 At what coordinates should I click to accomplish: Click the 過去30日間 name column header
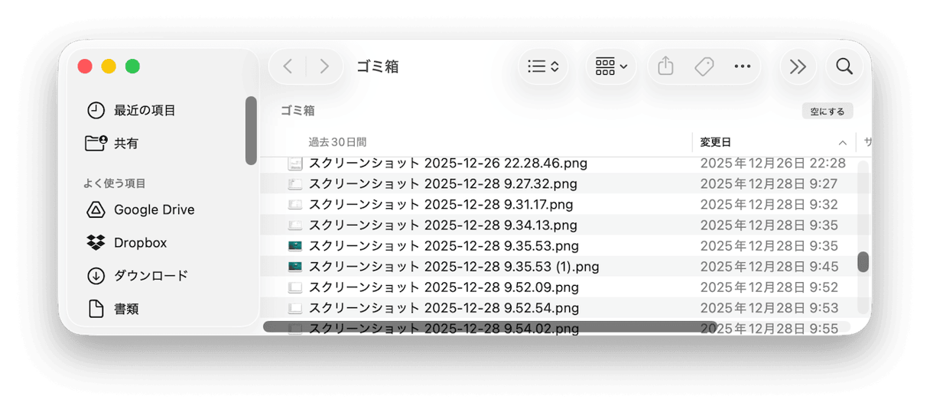[x=337, y=142]
